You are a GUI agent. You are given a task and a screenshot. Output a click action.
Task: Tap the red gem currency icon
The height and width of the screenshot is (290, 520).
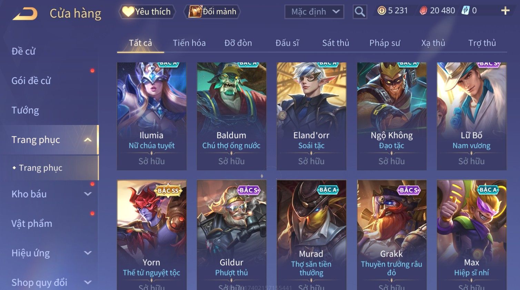pos(423,11)
